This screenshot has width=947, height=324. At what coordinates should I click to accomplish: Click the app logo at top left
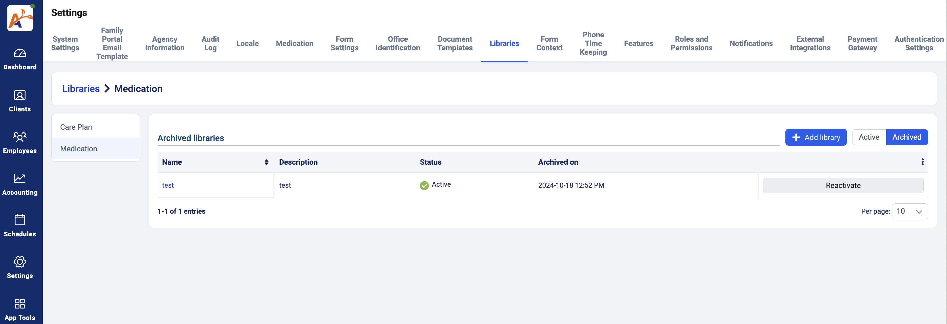point(20,18)
